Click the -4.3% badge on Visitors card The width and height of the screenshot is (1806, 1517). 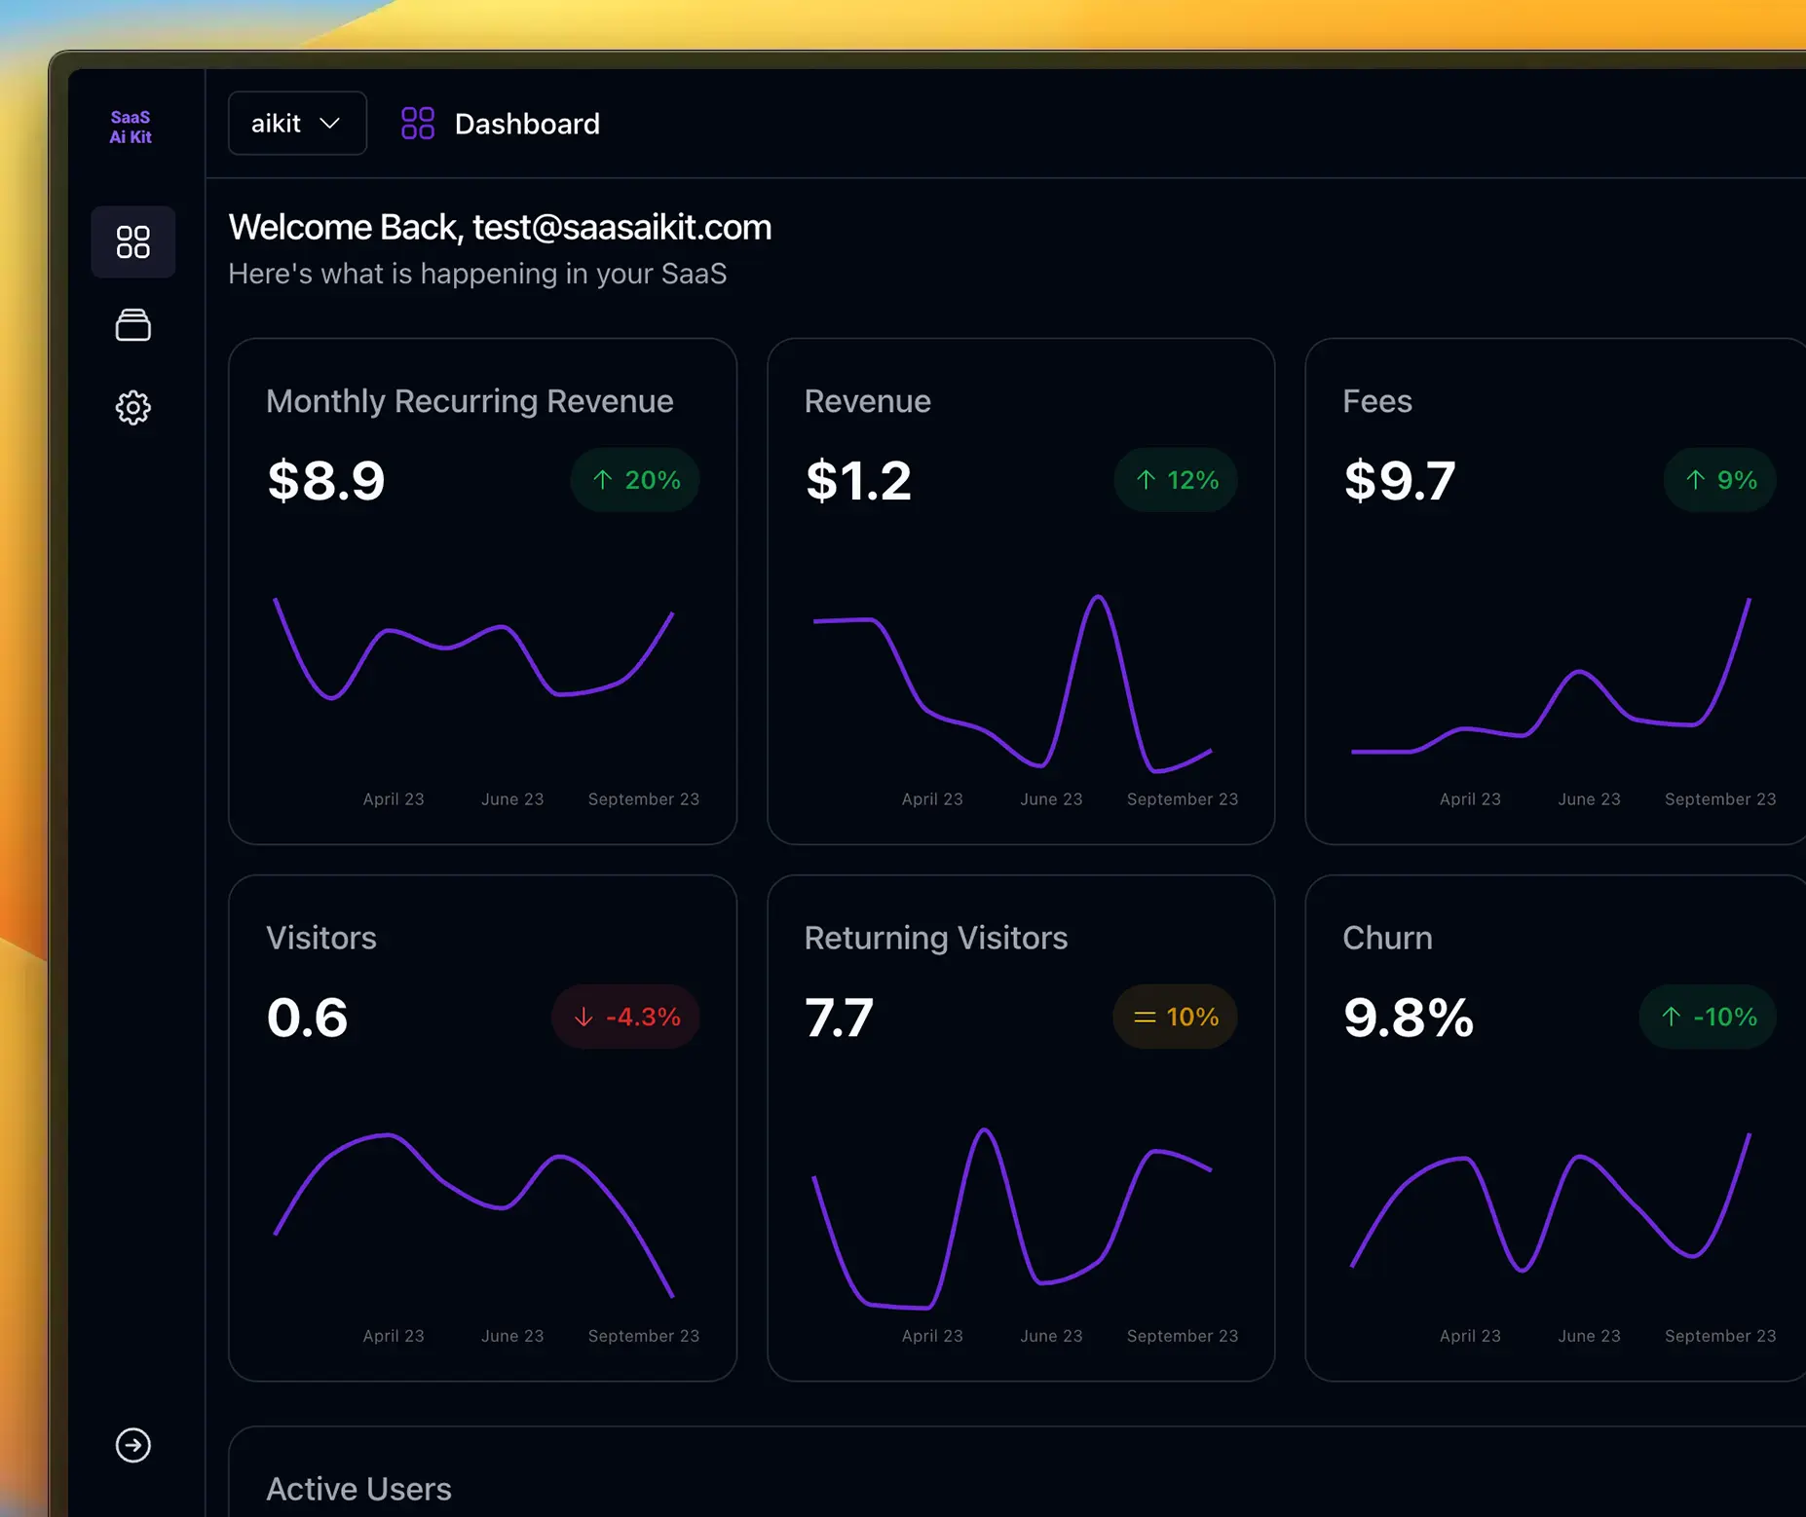click(x=626, y=1017)
